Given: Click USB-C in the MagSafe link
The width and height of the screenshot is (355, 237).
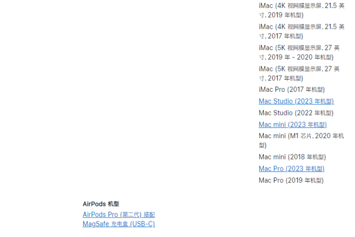Looking at the screenshot, I should coord(142,224).
